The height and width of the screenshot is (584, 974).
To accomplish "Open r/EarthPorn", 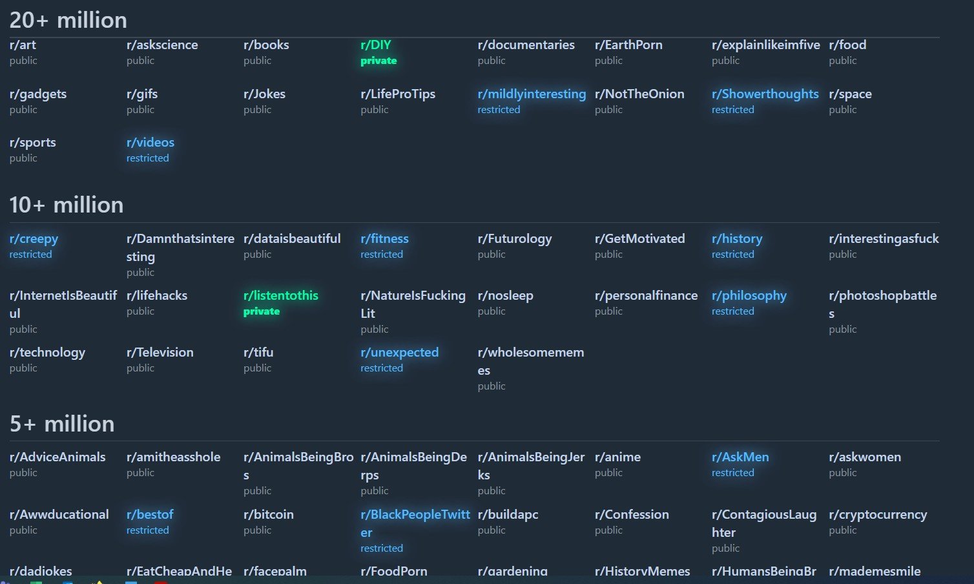I will pyautogui.click(x=628, y=45).
